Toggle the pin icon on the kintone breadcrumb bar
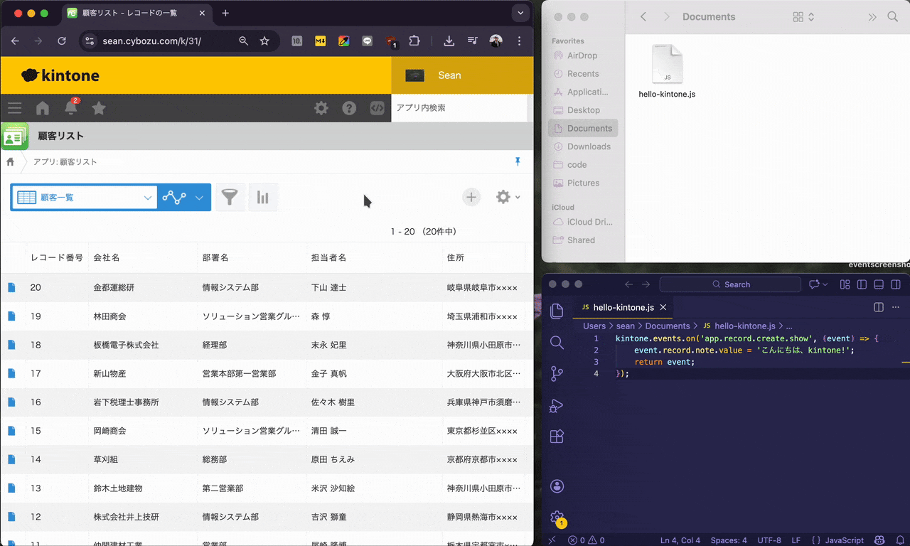Image resolution: width=910 pixels, height=546 pixels. coord(518,161)
